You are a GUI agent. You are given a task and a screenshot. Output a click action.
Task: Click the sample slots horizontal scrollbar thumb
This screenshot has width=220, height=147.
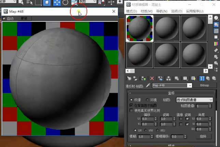(x=132, y=71)
